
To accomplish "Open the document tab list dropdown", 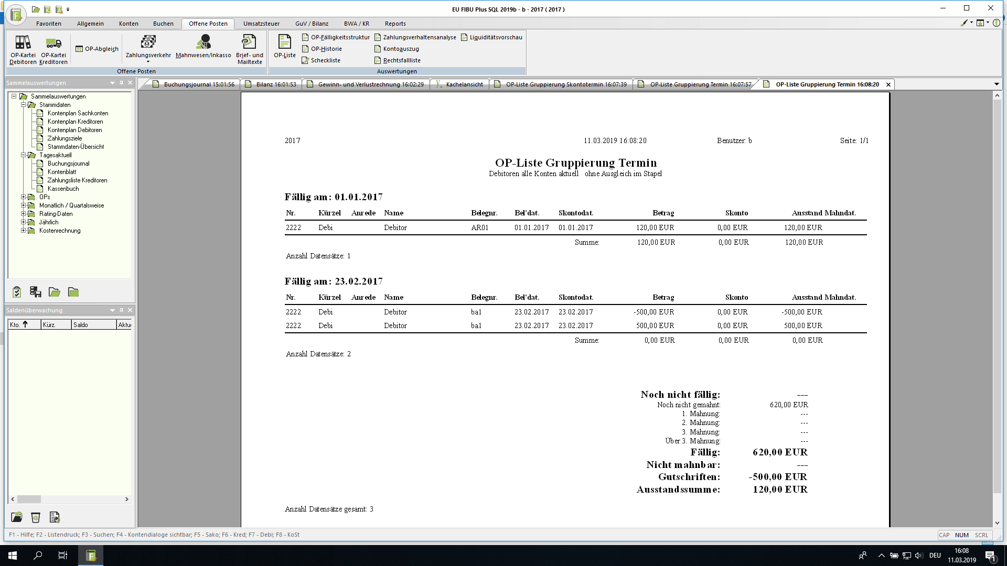I will click(997, 84).
